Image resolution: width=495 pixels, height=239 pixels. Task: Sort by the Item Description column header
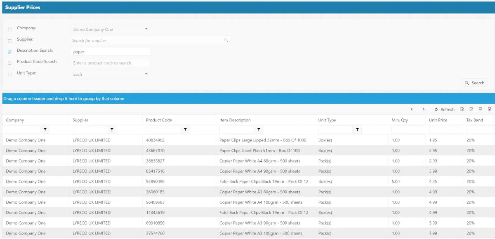click(x=235, y=120)
